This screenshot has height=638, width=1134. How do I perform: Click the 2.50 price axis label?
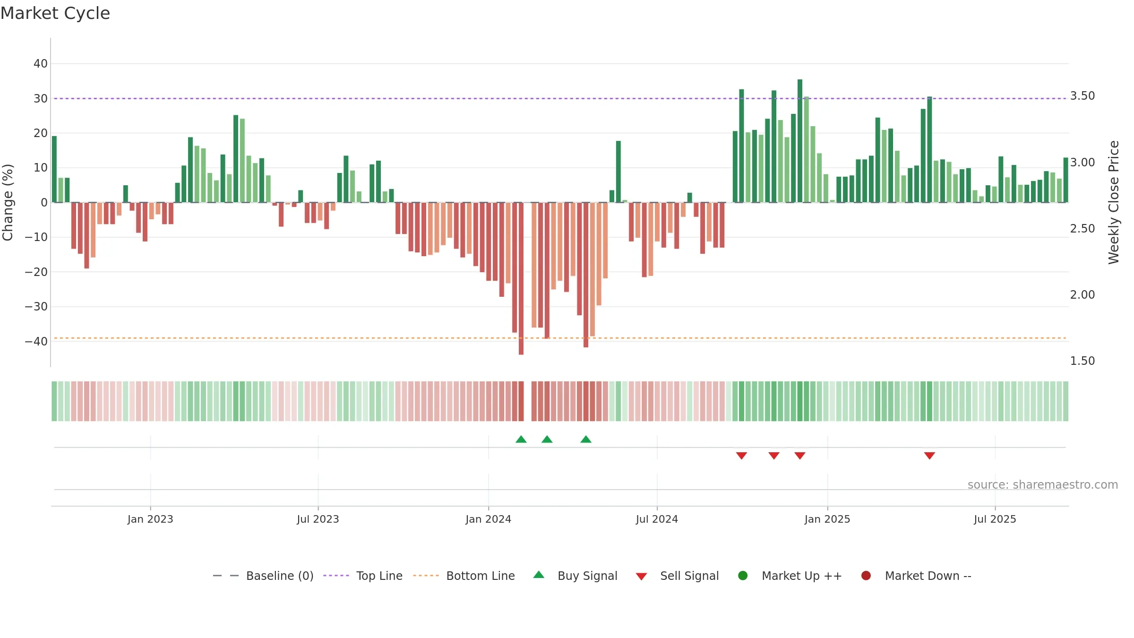click(1082, 229)
